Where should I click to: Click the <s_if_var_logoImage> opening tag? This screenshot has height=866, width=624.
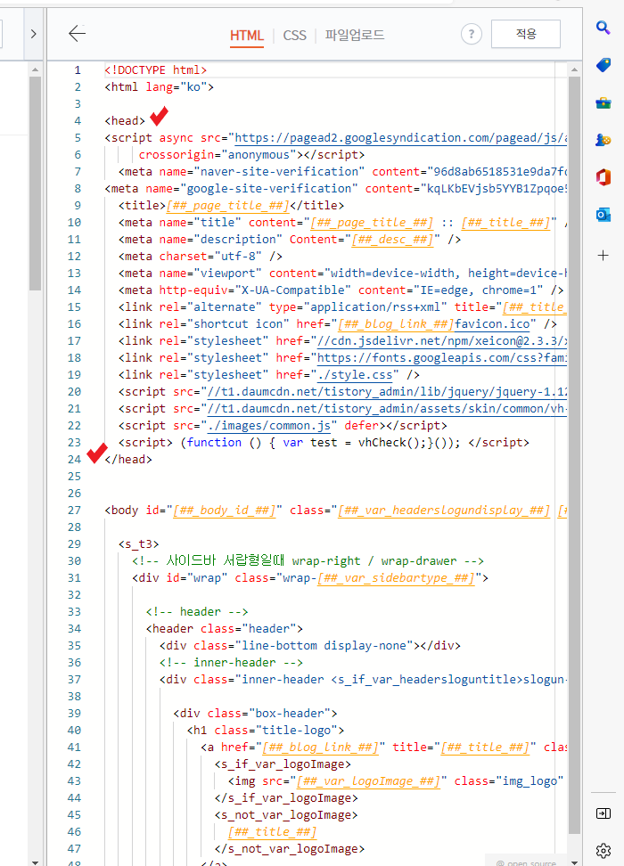tap(283, 764)
